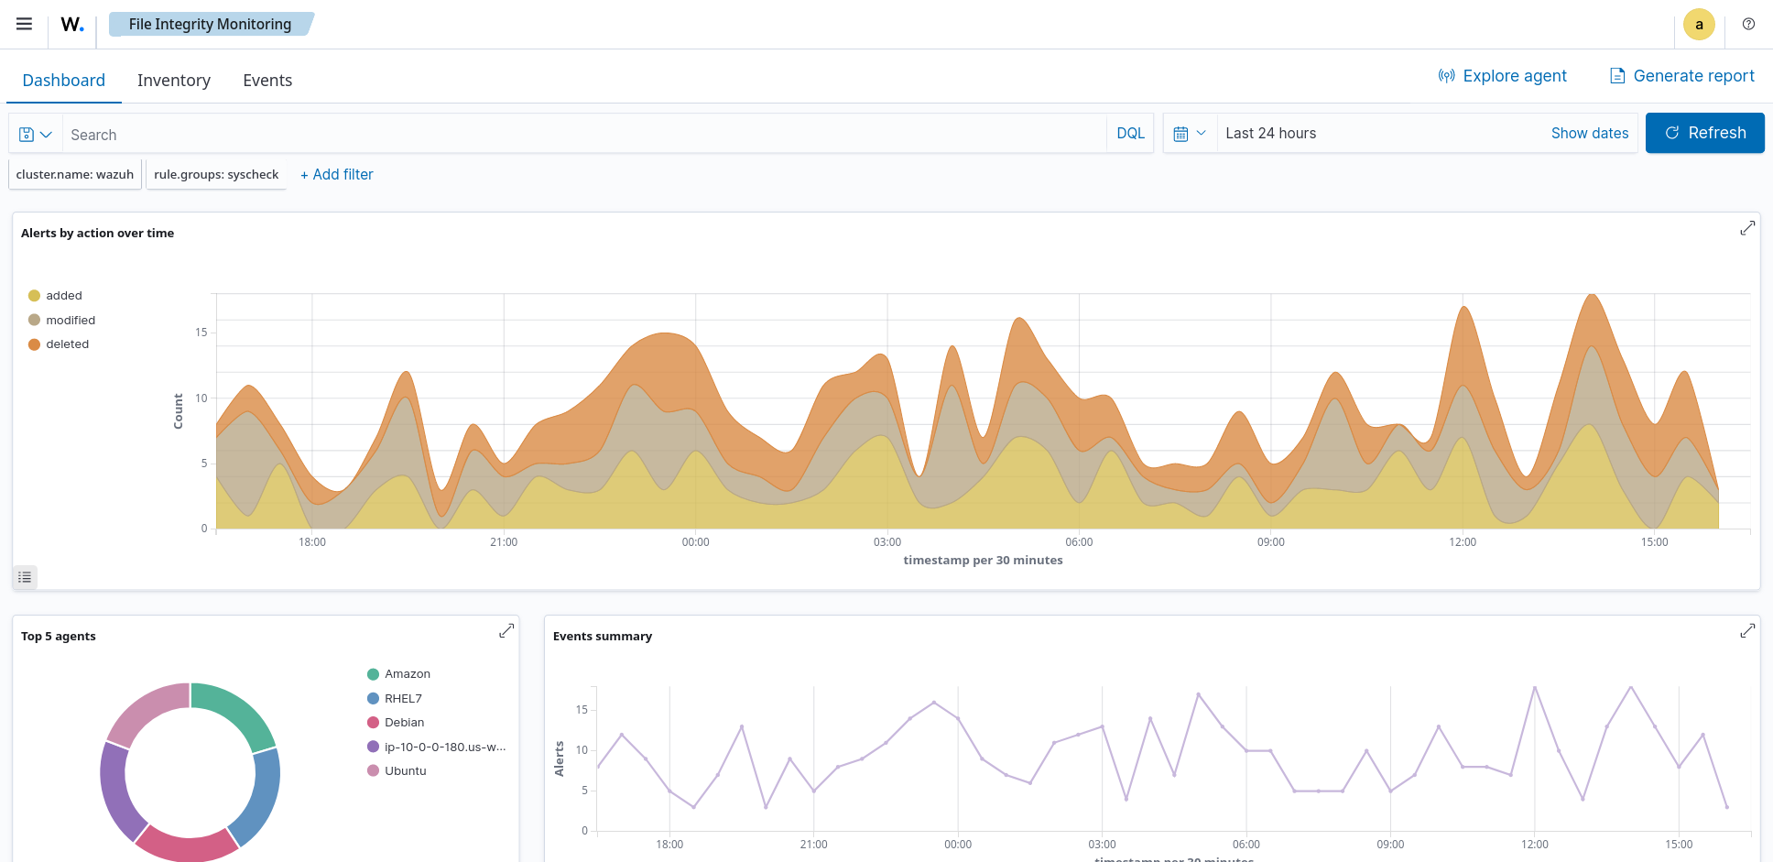Open the main navigation hamburger menu
This screenshot has width=1773, height=862.
[22, 25]
